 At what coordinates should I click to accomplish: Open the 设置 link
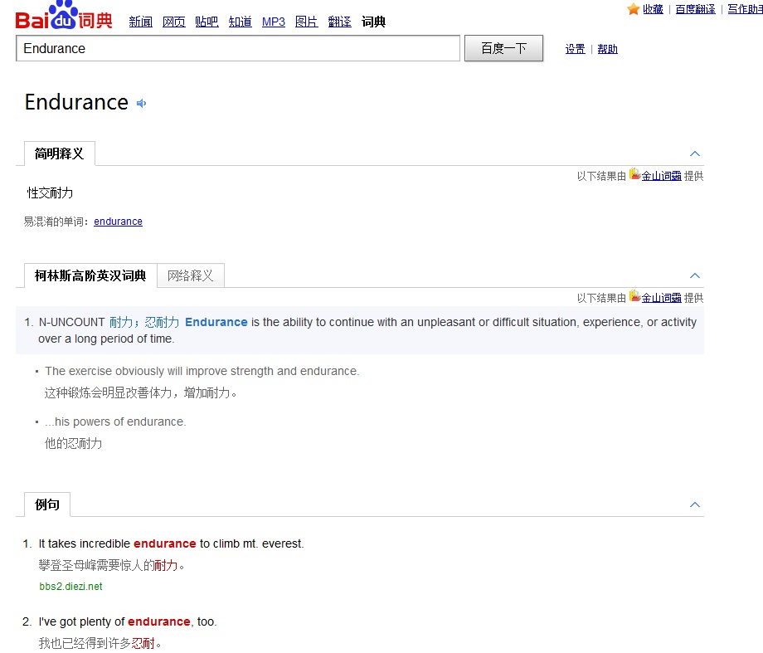[x=576, y=49]
